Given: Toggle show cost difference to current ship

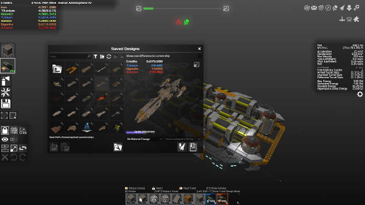Looking at the screenshot, I should click(x=199, y=56).
